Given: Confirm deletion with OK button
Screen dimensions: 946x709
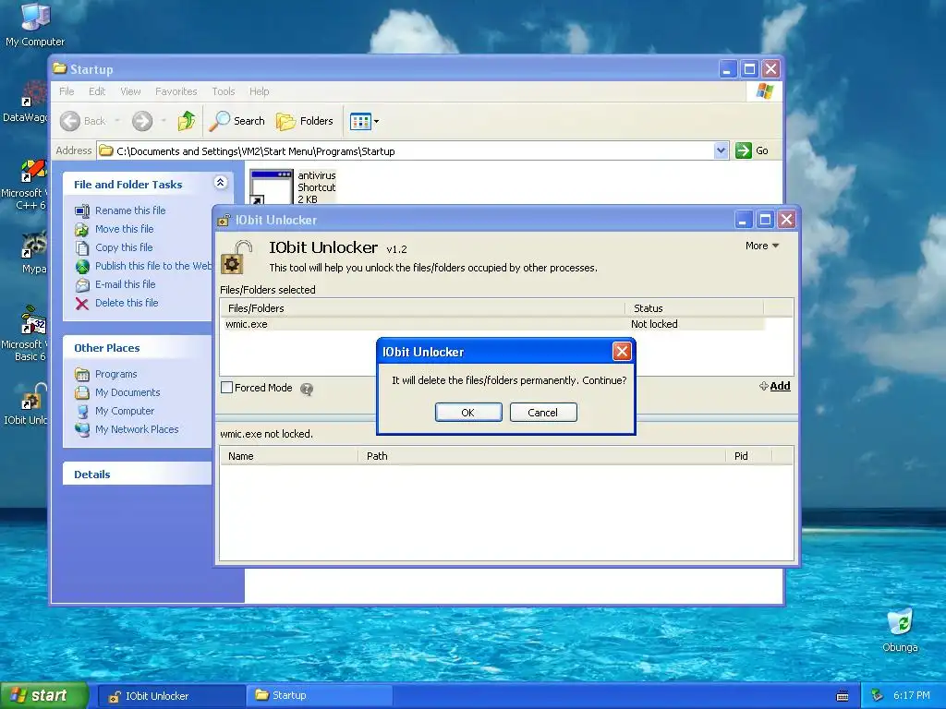Looking at the screenshot, I should click(x=468, y=413).
